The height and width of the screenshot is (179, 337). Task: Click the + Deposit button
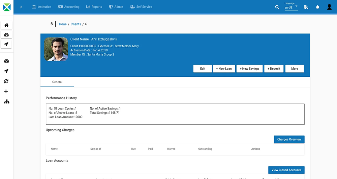274,69
